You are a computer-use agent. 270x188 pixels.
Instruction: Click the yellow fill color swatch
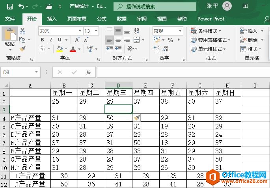(x=60, y=49)
